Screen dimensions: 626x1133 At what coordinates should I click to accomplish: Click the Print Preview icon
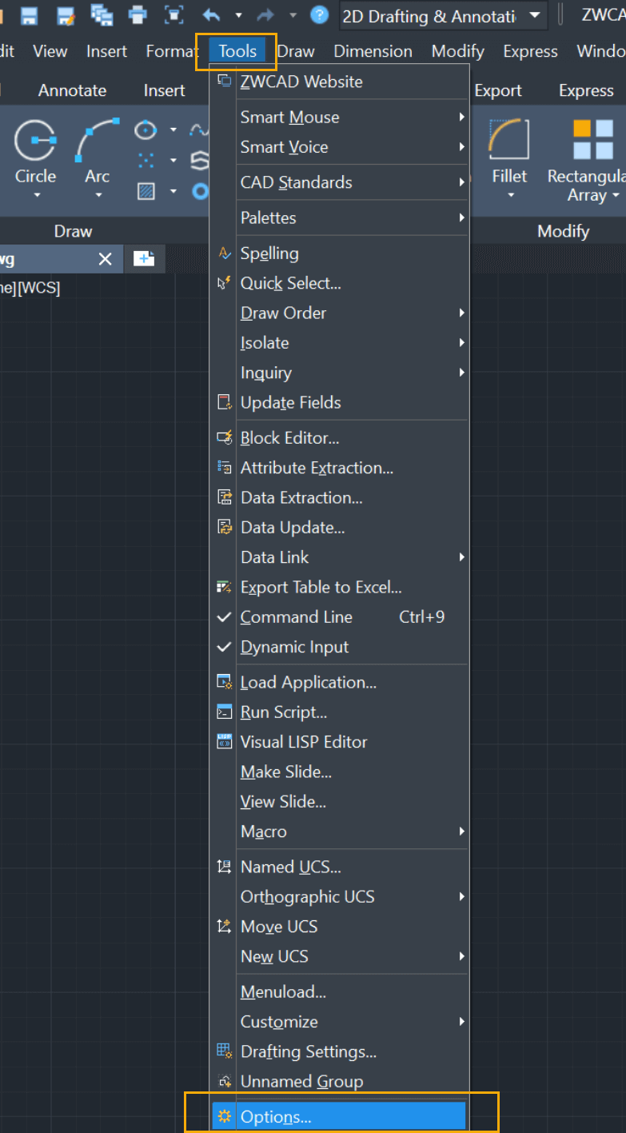(x=173, y=14)
